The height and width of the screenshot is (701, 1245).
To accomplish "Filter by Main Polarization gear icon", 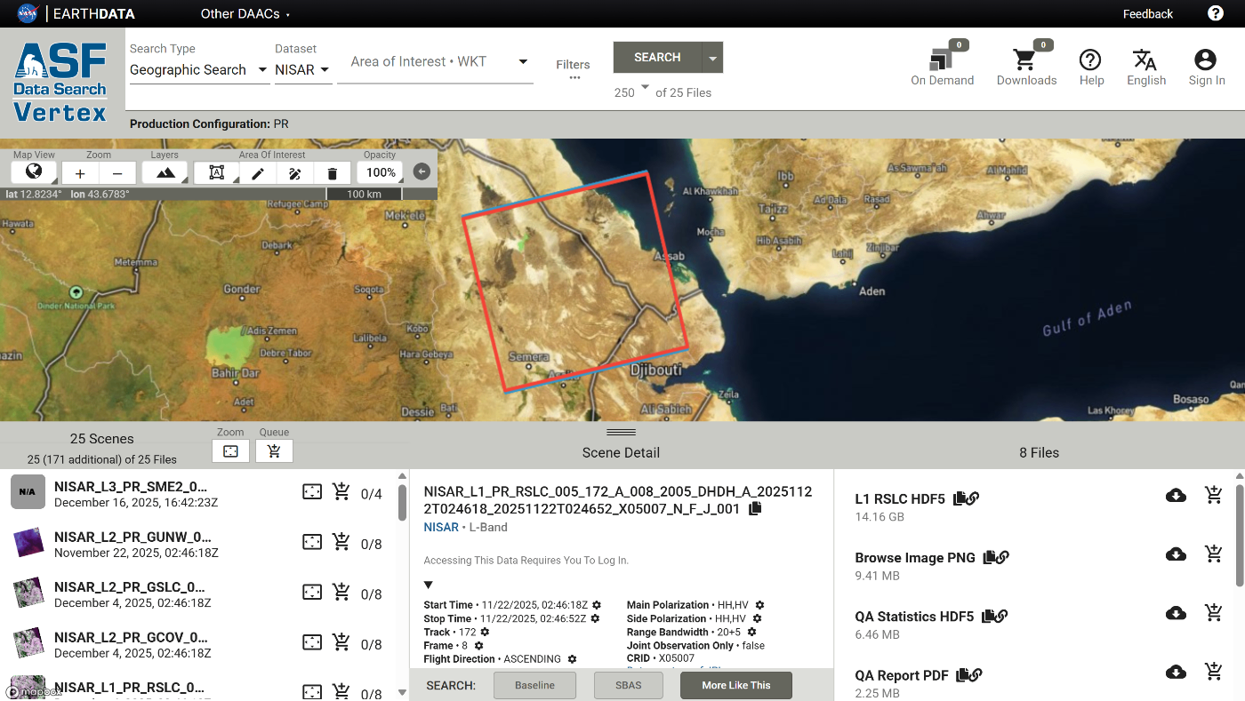I will [759, 605].
